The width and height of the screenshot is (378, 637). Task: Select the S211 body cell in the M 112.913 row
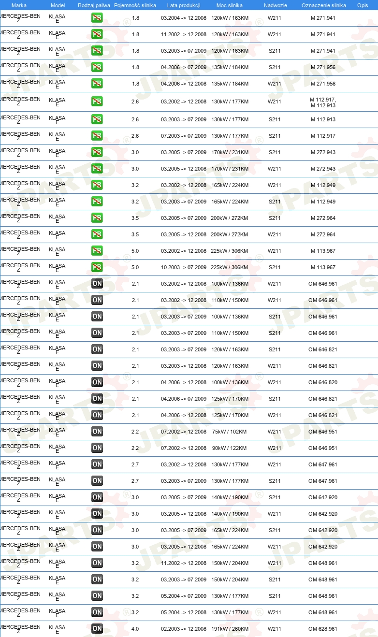pos(275,120)
